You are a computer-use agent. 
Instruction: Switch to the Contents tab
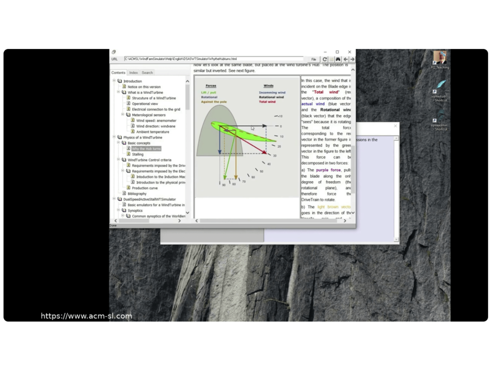click(x=118, y=73)
